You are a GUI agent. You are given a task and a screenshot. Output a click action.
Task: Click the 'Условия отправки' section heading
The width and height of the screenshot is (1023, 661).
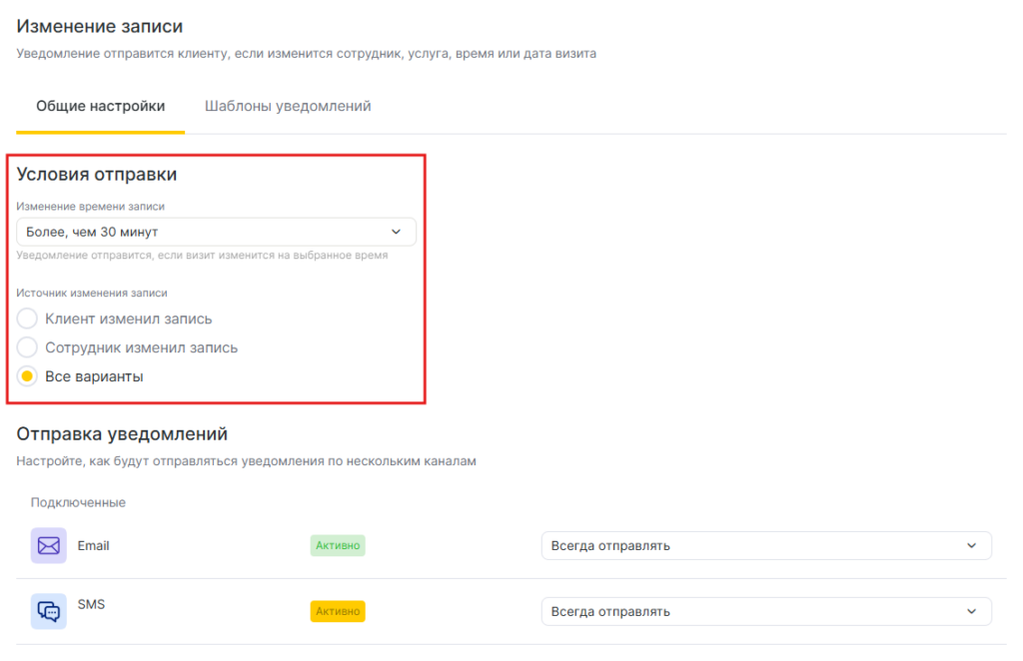click(97, 175)
